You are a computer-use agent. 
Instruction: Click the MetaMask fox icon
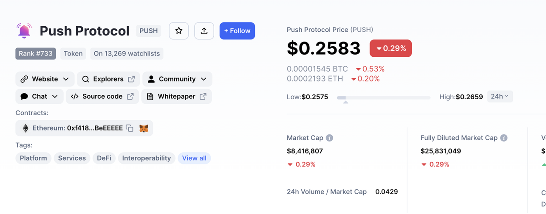point(144,128)
